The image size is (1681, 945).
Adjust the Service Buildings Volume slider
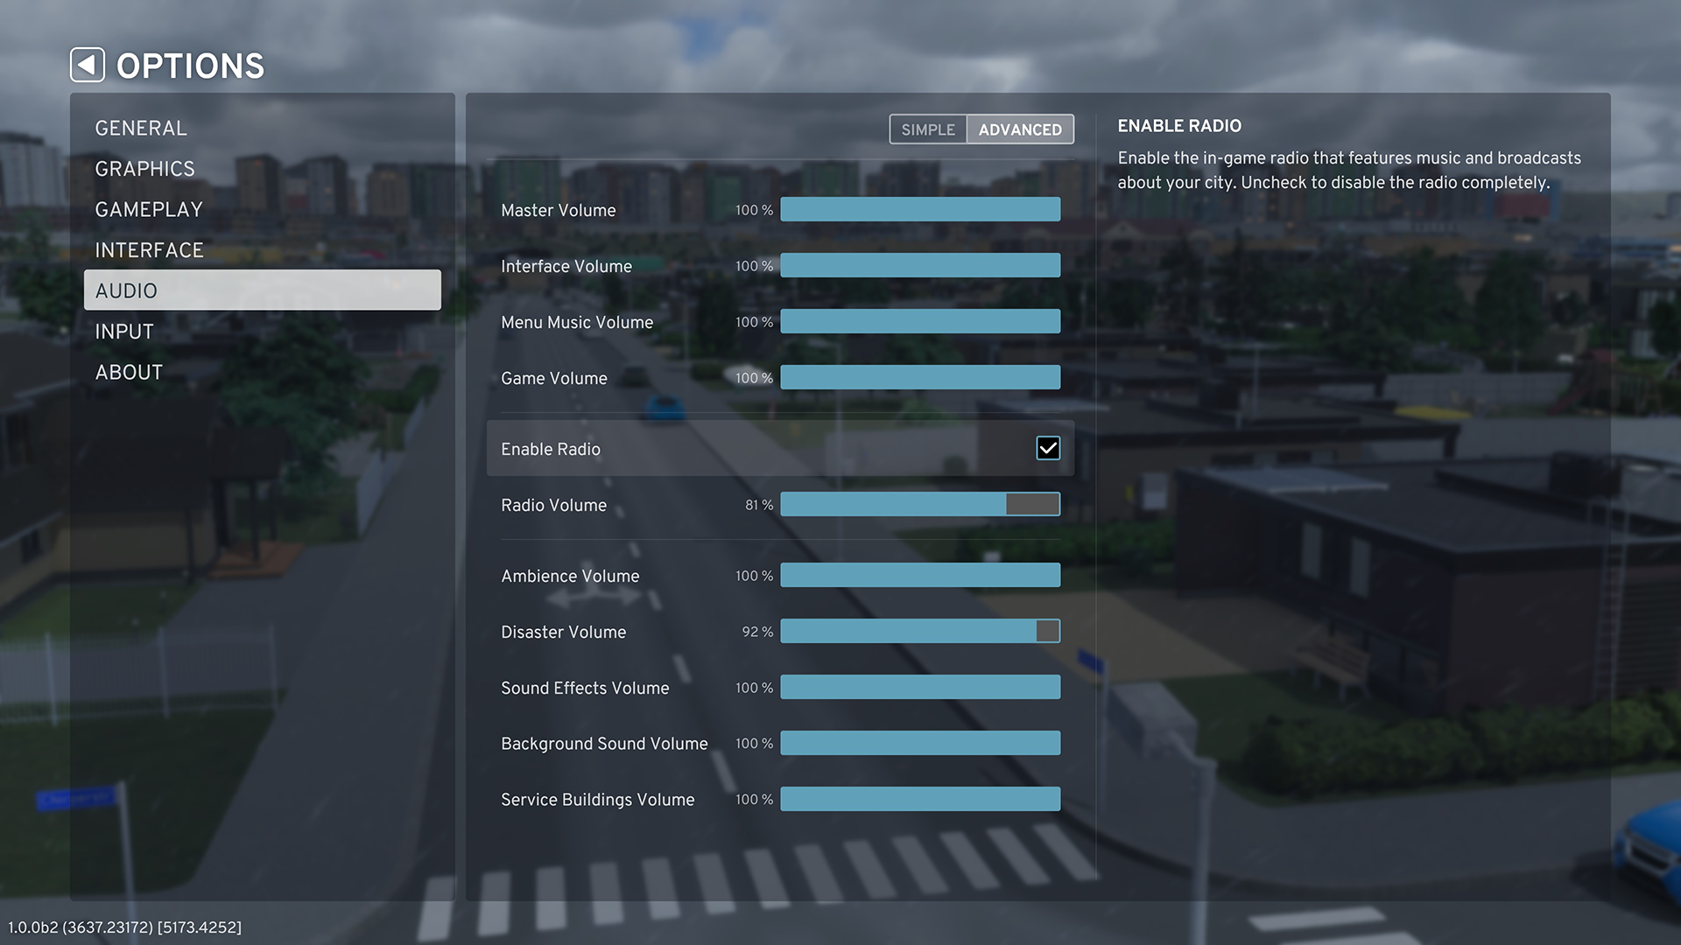tap(919, 799)
